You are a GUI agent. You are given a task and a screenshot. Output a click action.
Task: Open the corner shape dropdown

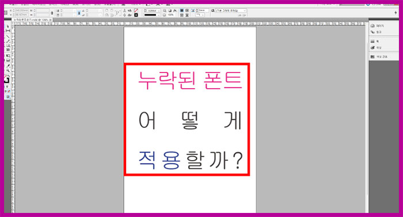pyautogui.click(x=200, y=15)
